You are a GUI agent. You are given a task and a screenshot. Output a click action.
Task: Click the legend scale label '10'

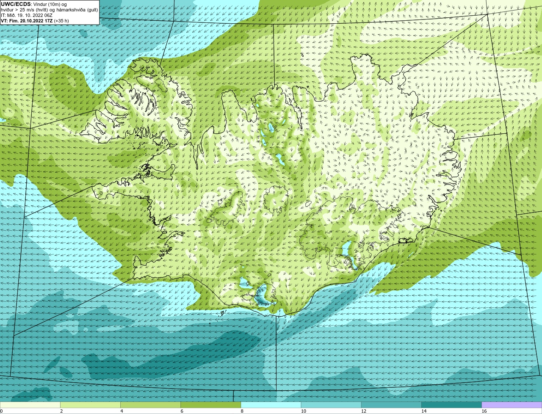pyautogui.click(x=303, y=411)
